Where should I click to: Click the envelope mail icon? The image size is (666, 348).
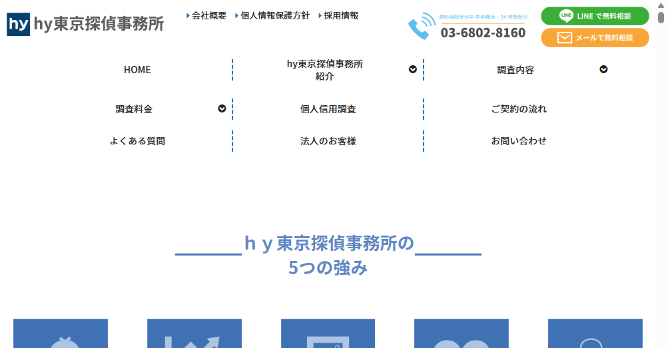564,38
